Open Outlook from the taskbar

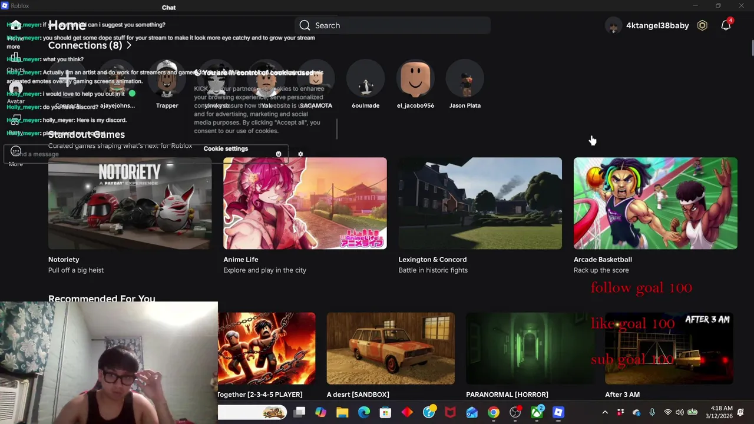pyautogui.click(x=472, y=413)
